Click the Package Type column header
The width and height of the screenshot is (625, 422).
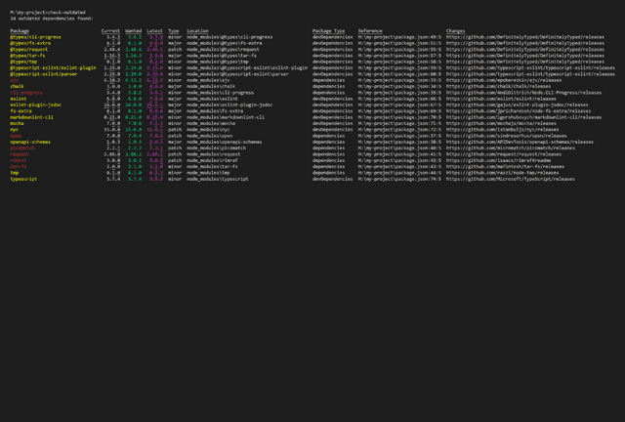click(x=328, y=30)
